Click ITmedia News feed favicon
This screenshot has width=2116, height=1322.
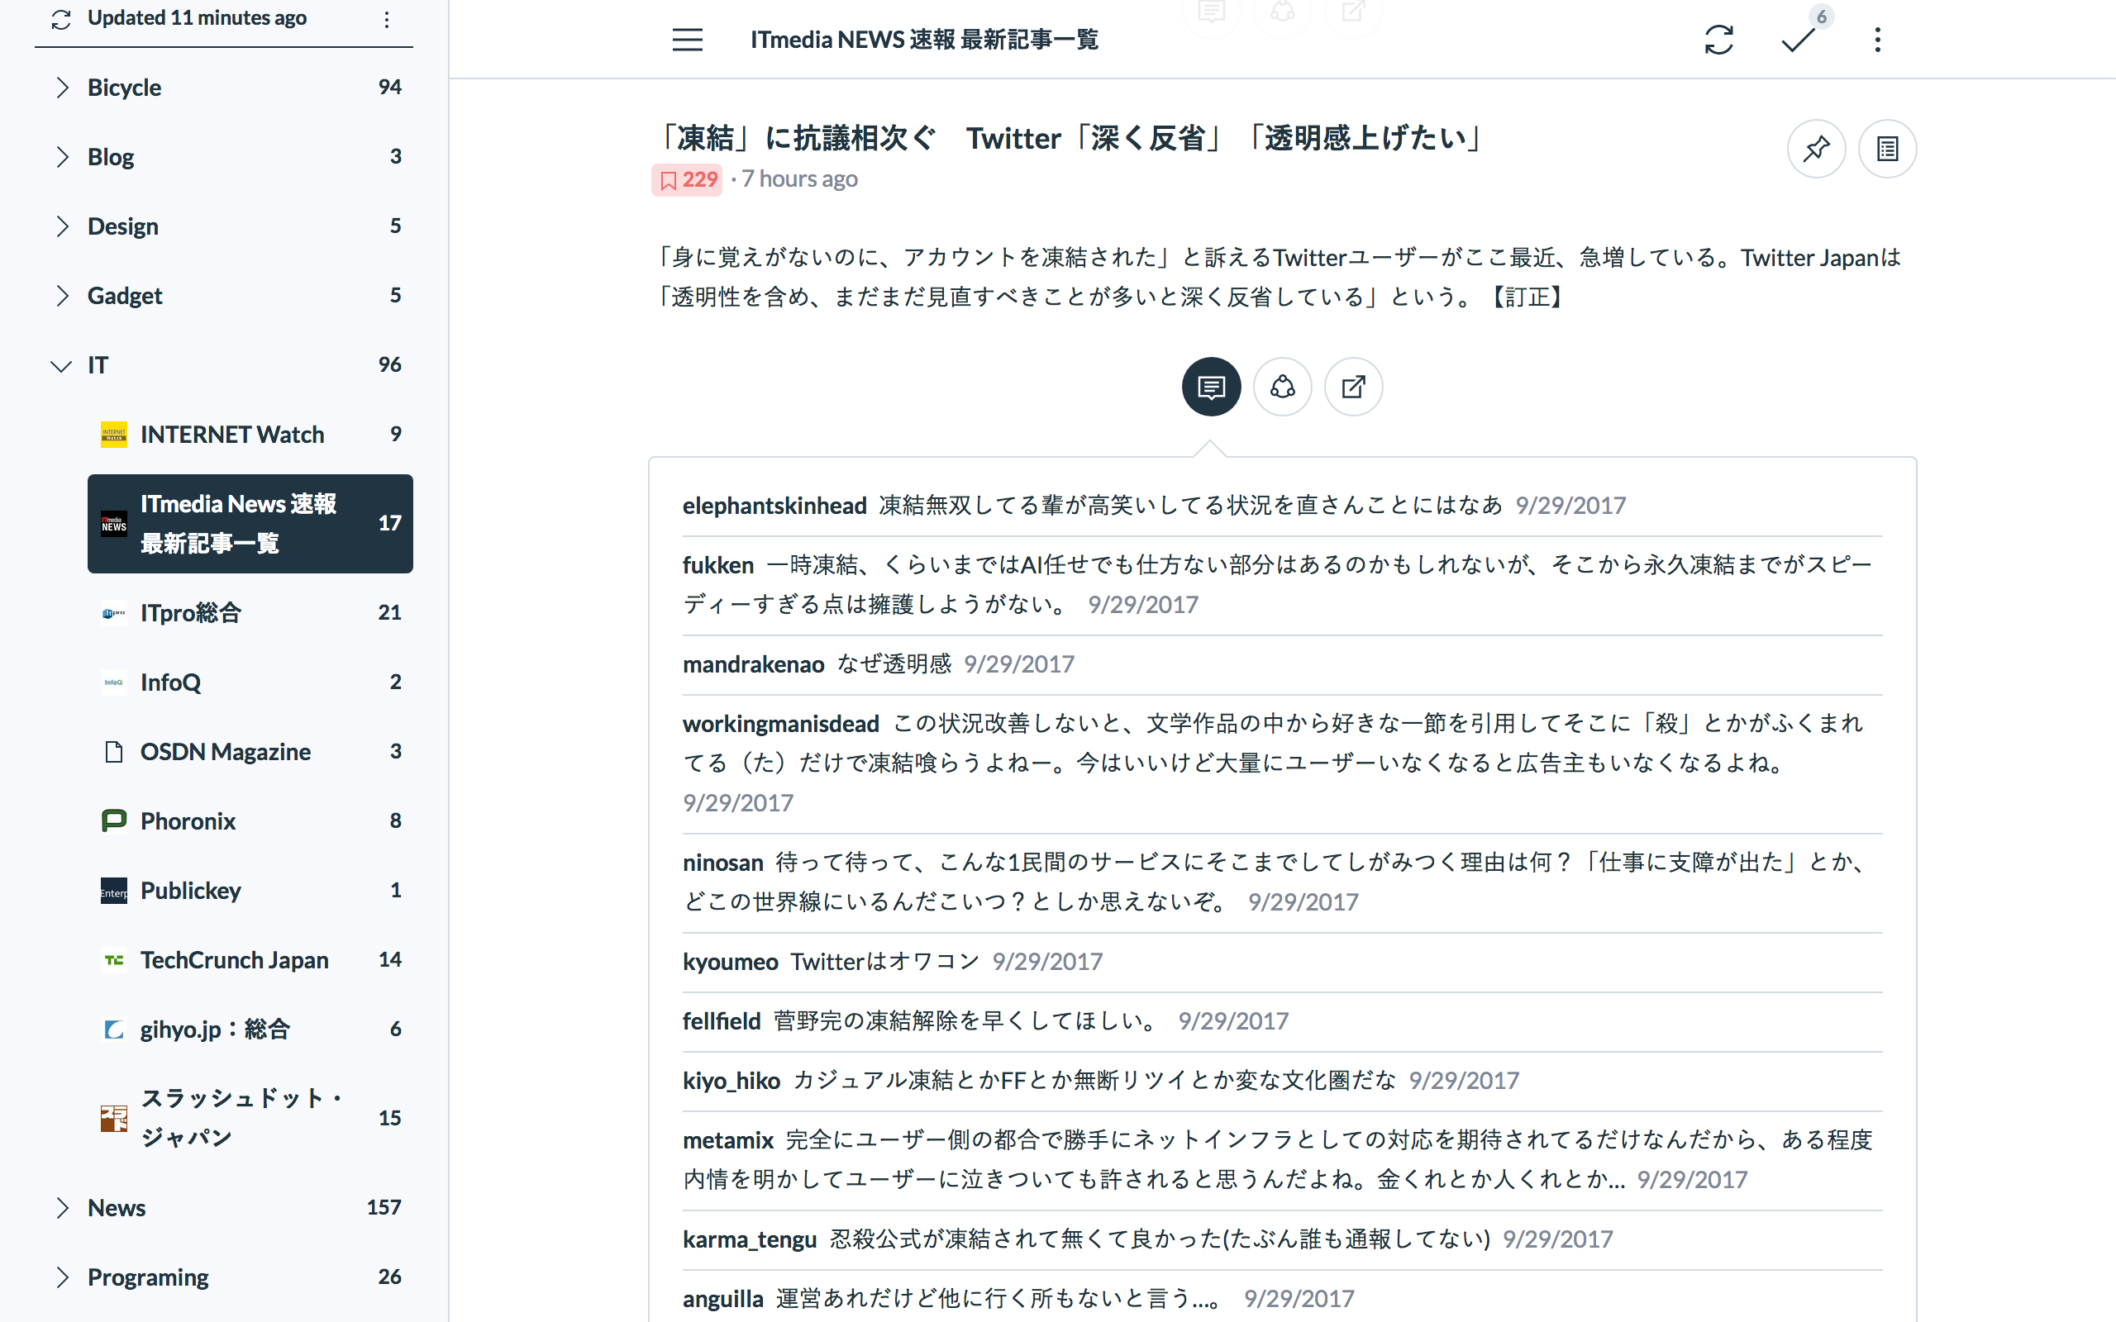[114, 524]
